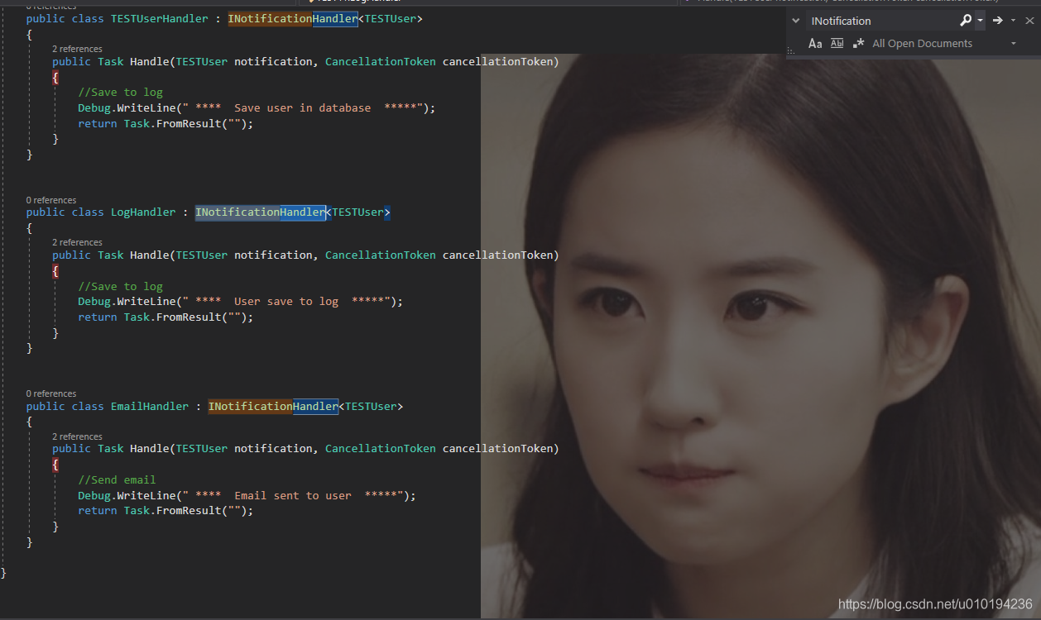Click highlighted INotificationHandler on TESTUserHandler line
Viewport: 1041px width, 620px height.
[x=293, y=18]
